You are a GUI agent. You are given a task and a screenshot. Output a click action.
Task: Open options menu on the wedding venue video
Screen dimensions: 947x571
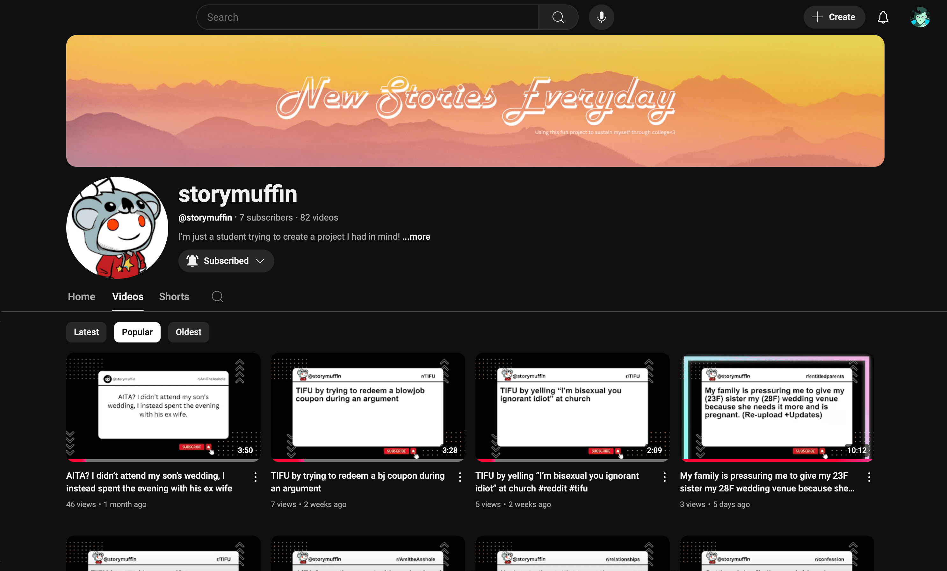click(x=869, y=477)
